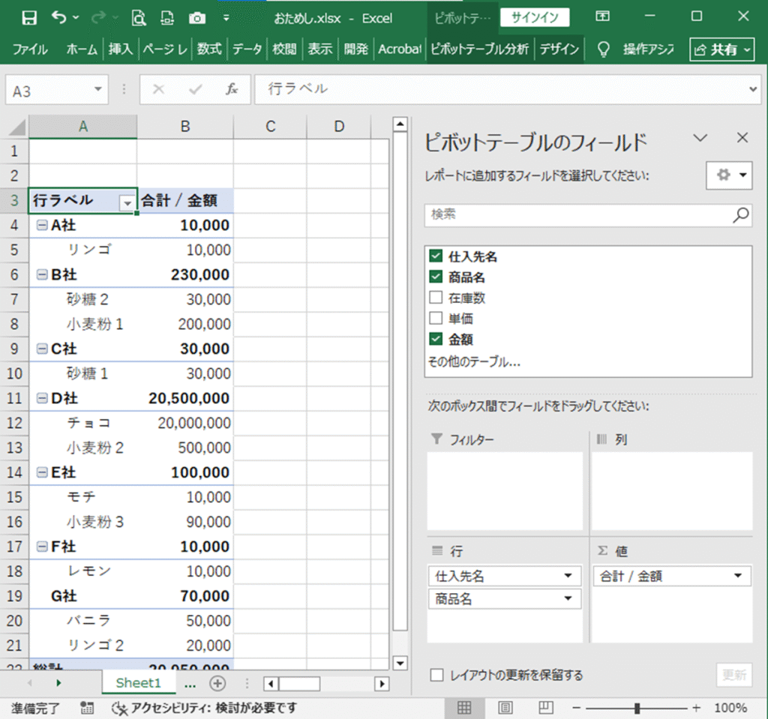Screen dimensions: 768x719
Task: Click the horizontal scrollbar left arrow
Action: pos(271,684)
